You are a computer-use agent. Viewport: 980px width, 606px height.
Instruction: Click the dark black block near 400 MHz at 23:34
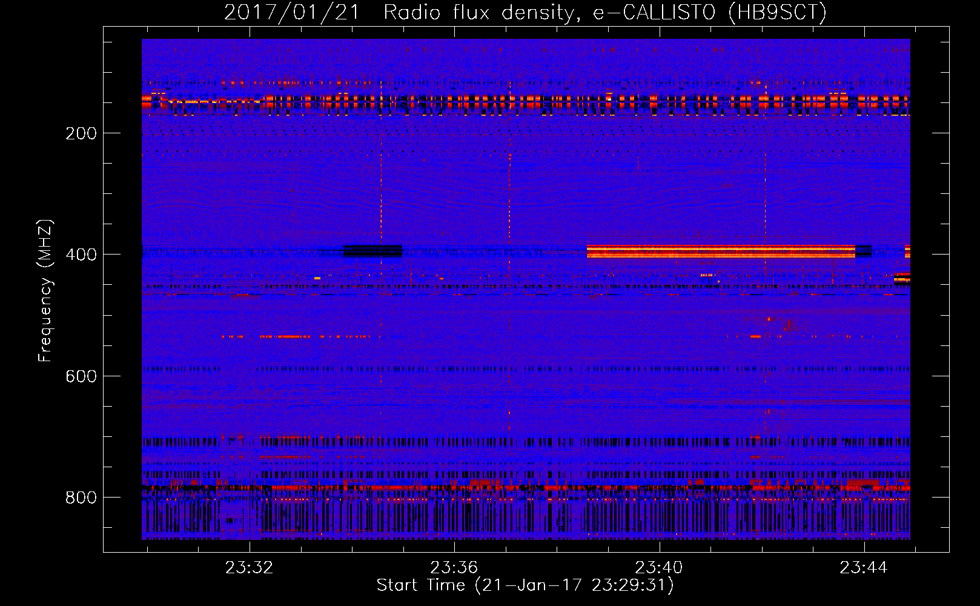tap(372, 251)
